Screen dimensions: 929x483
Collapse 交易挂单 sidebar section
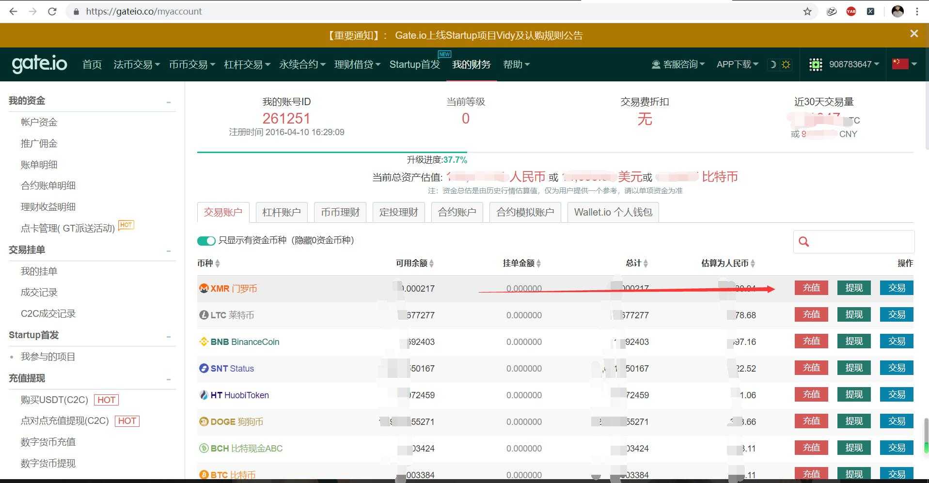pos(169,251)
